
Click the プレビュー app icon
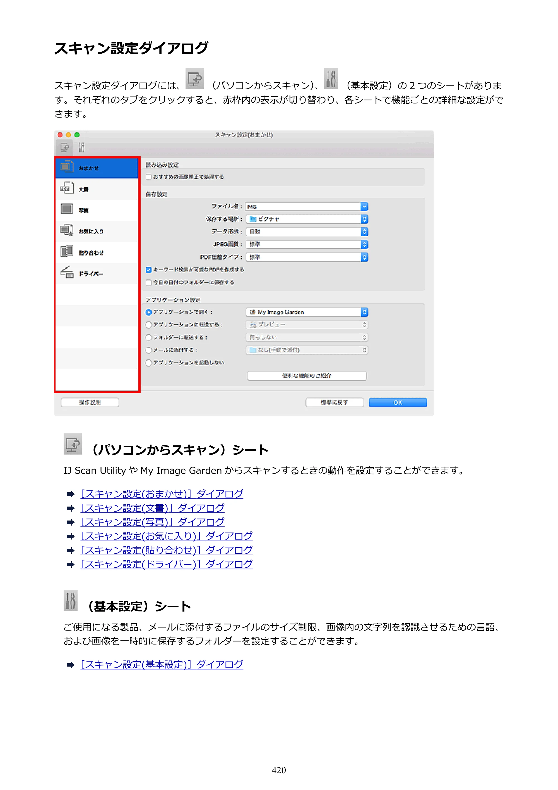point(253,325)
